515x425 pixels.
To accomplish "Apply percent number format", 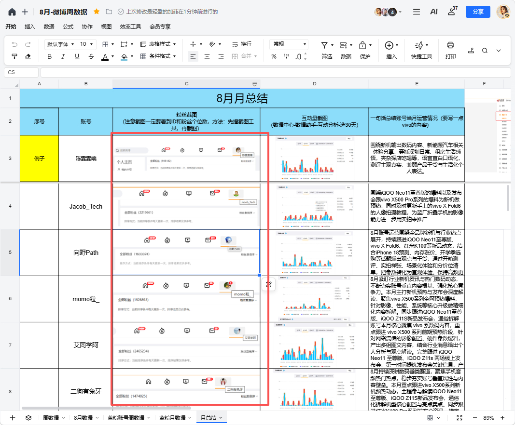I will [x=274, y=56].
